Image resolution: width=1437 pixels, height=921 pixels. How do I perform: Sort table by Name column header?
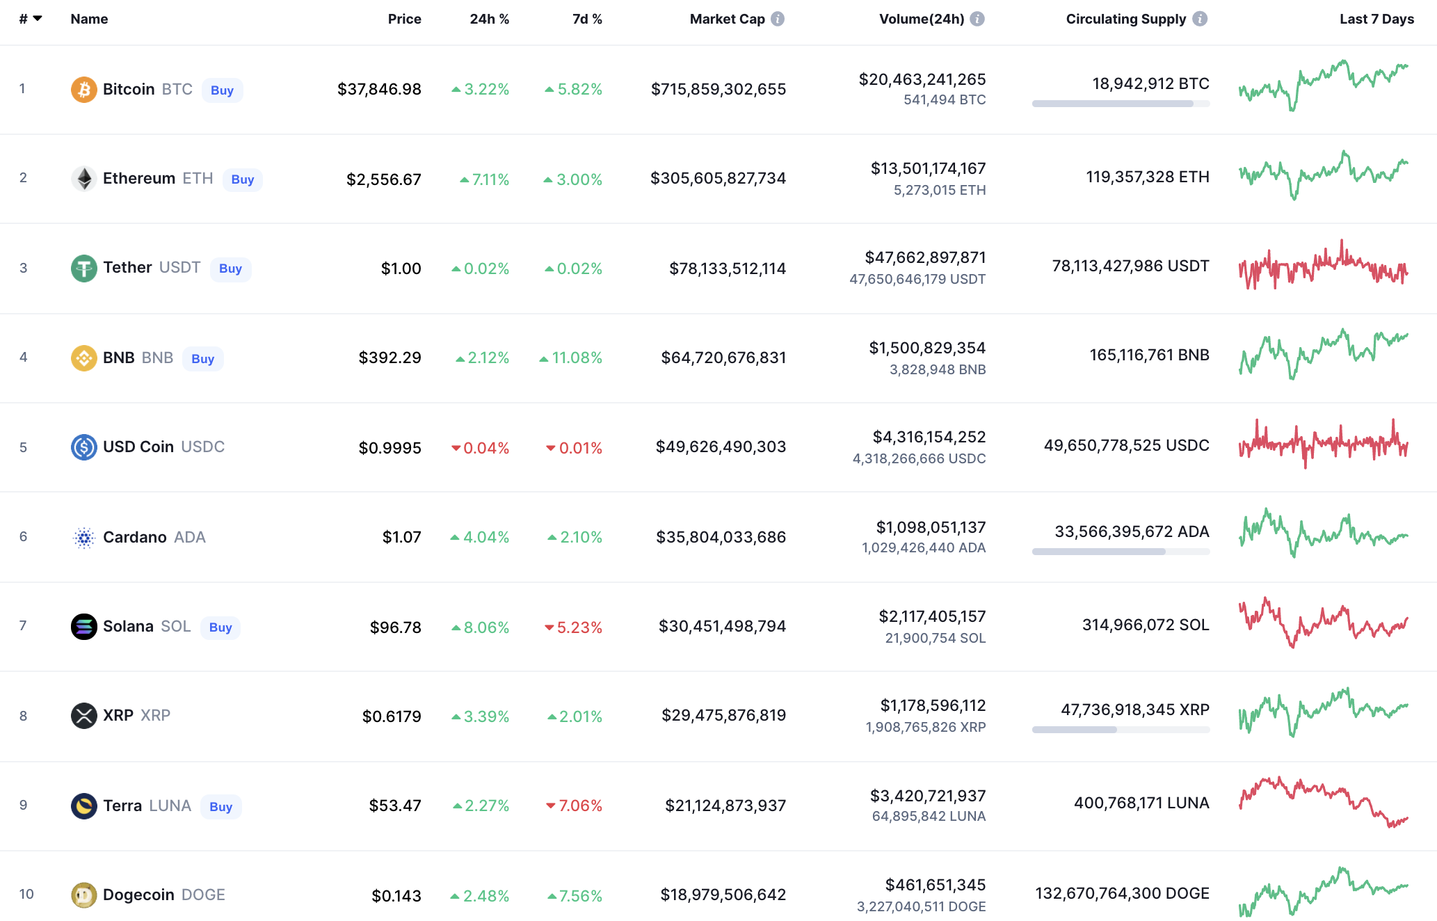(x=89, y=19)
